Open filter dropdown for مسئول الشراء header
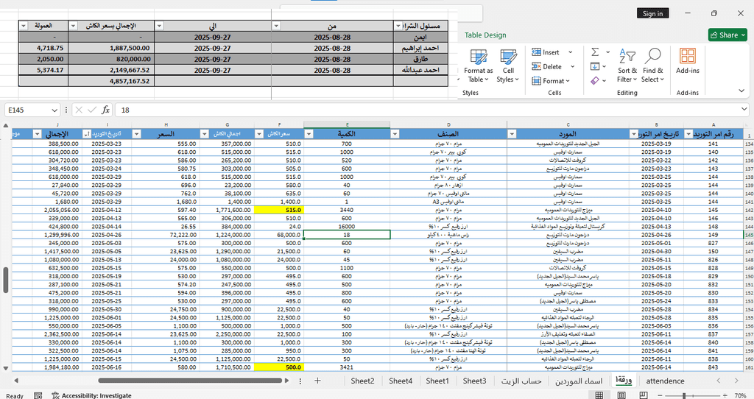 [x=398, y=26]
